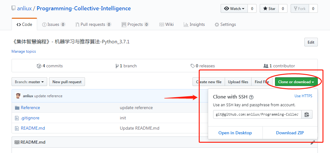Open the Issues tab
The width and height of the screenshot is (330, 153).
(54, 24)
